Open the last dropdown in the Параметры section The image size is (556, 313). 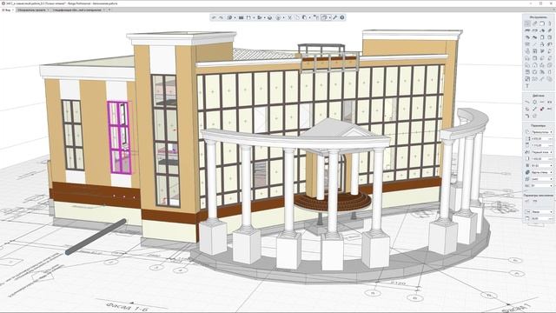click(542, 185)
